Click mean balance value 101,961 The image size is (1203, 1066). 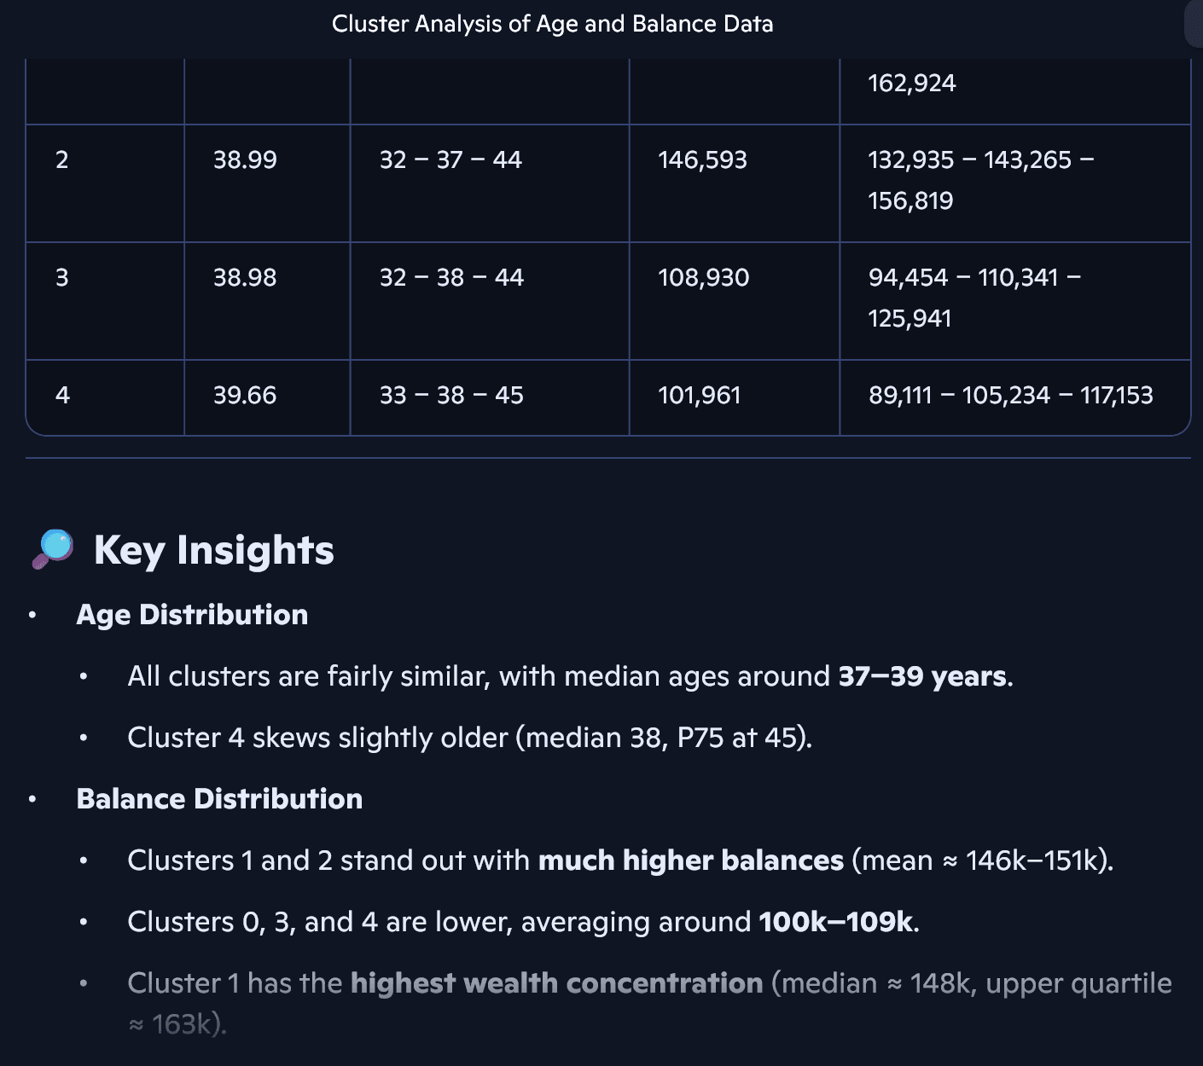click(x=700, y=395)
